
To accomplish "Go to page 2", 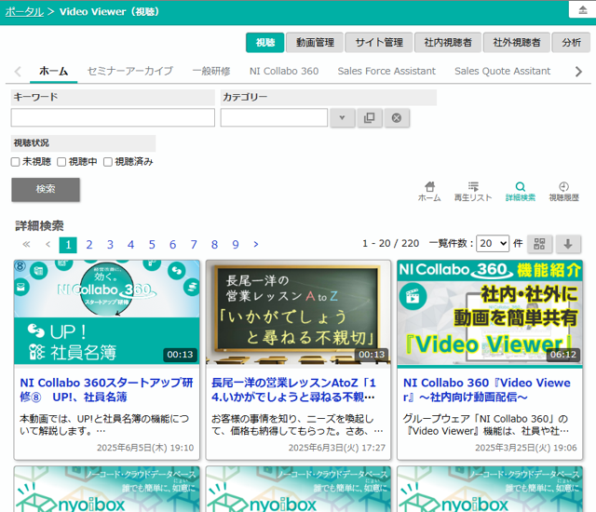I will click(89, 244).
